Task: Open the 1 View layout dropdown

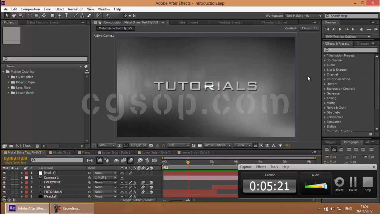Action: pos(243,145)
